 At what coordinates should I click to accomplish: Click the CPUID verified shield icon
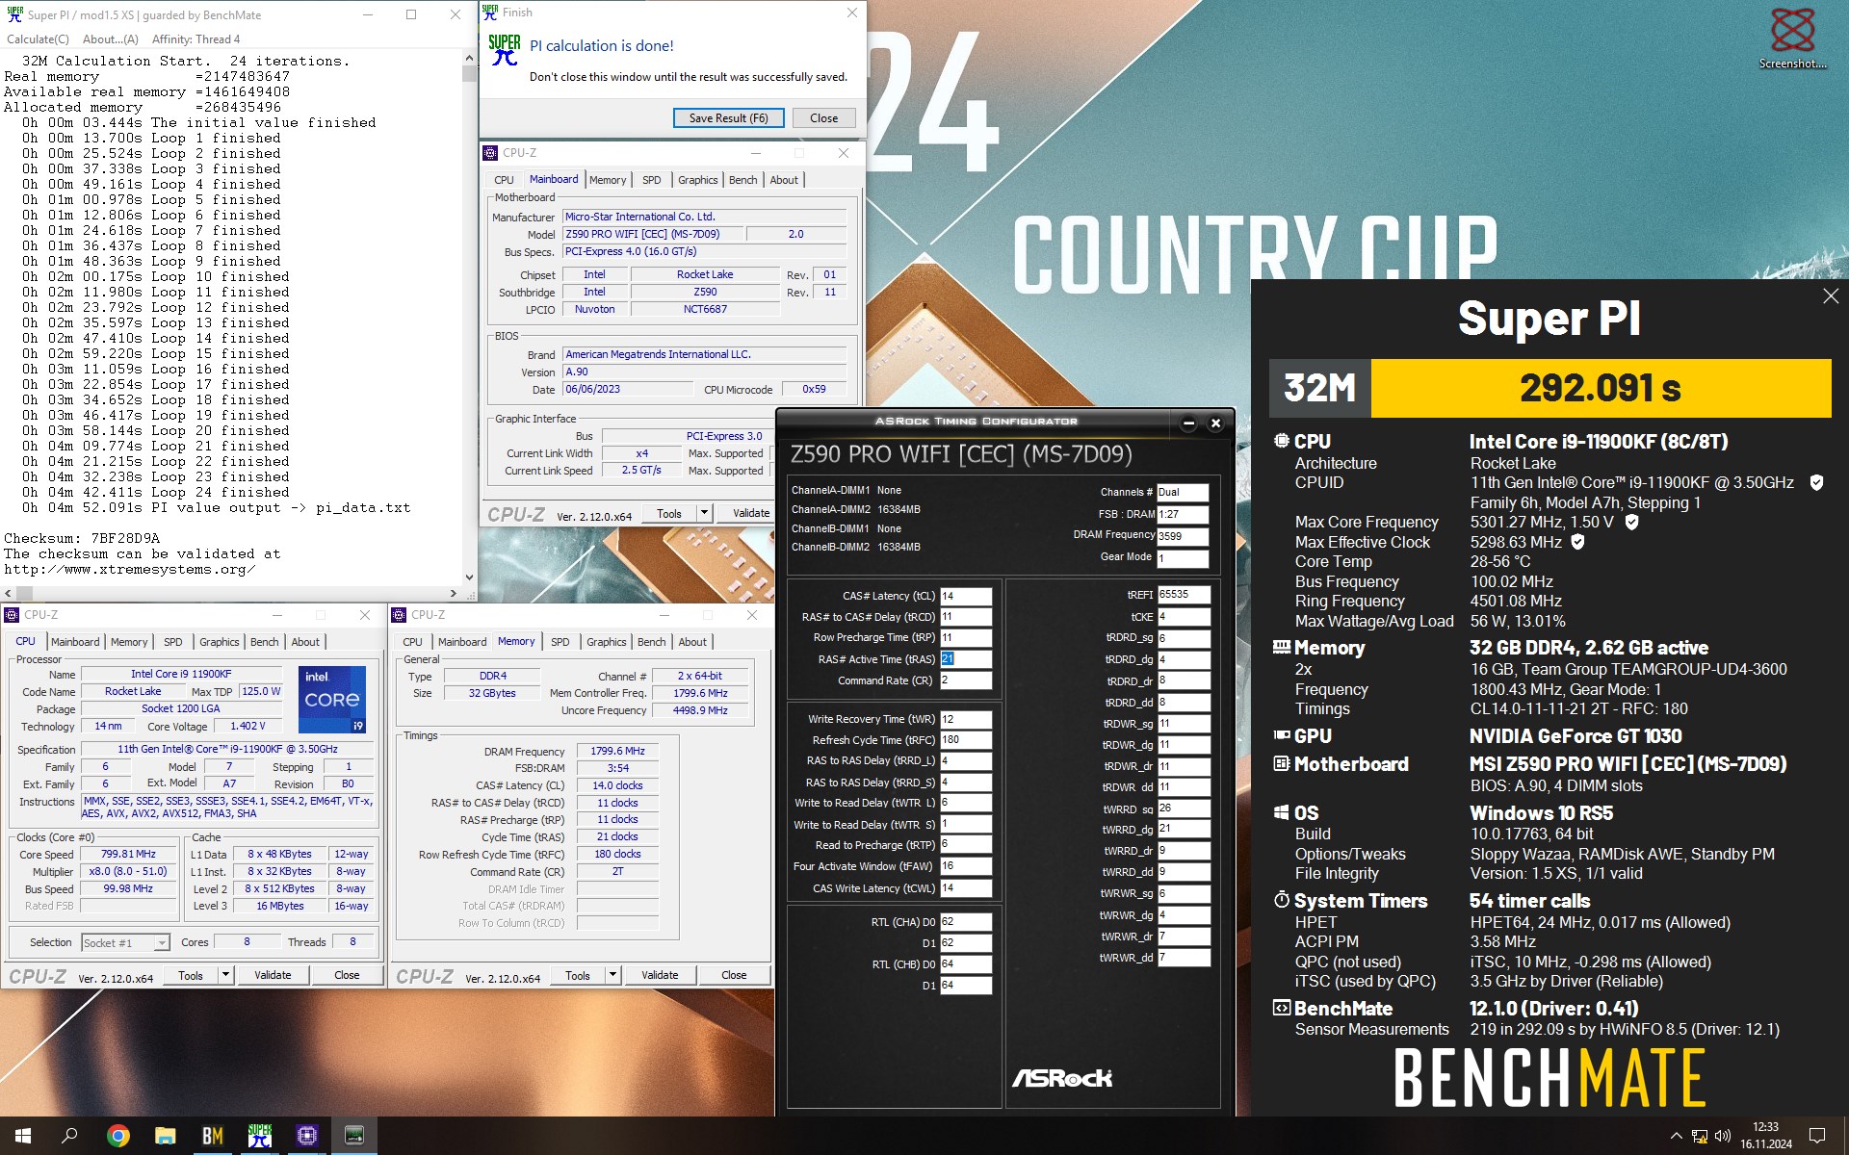point(1816,482)
